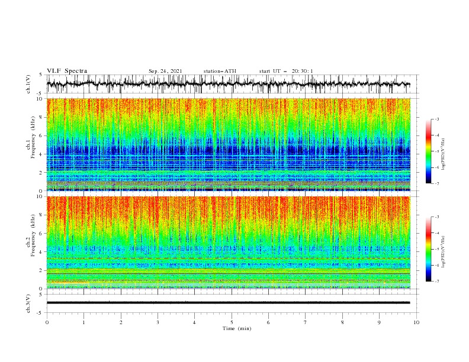
Task: Click the "10" tick ending the Time axis
Action: [x=416, y=322]
